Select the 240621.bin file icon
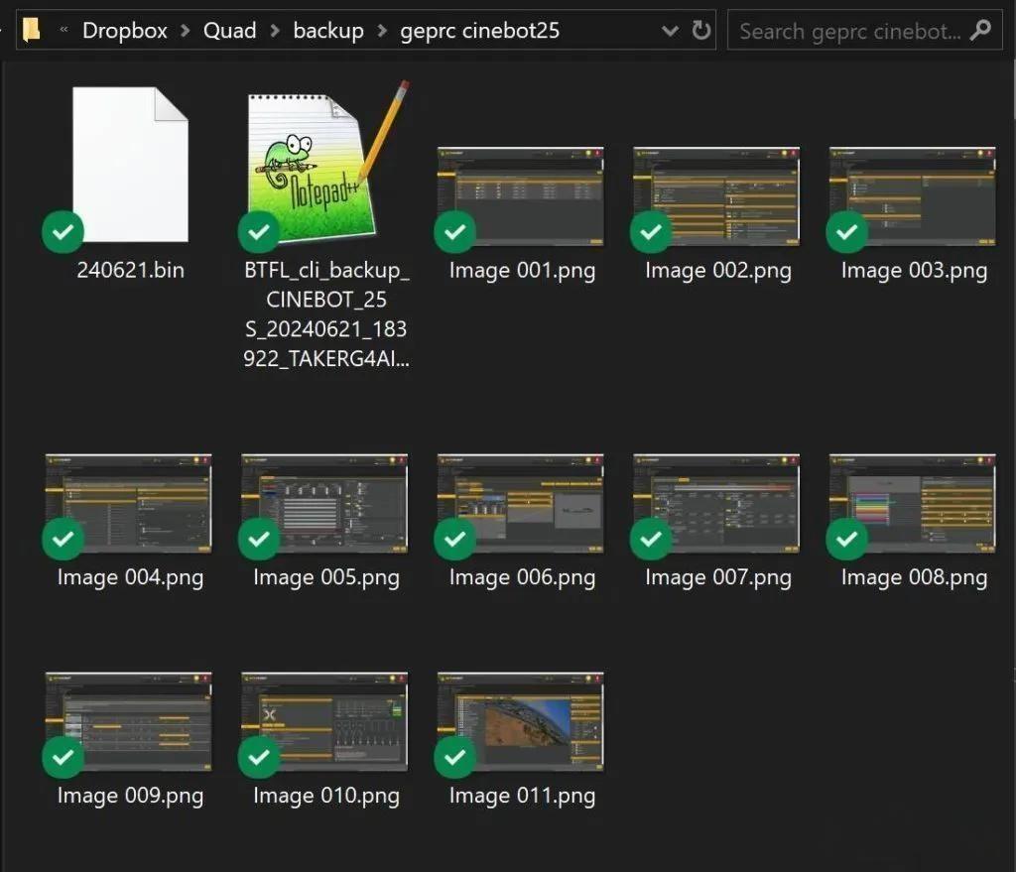The image size is (1016, 872). click(x=130, y=165)
